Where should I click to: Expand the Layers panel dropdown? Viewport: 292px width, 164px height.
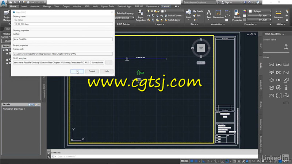pyautogui.click(x=160, y=24)
